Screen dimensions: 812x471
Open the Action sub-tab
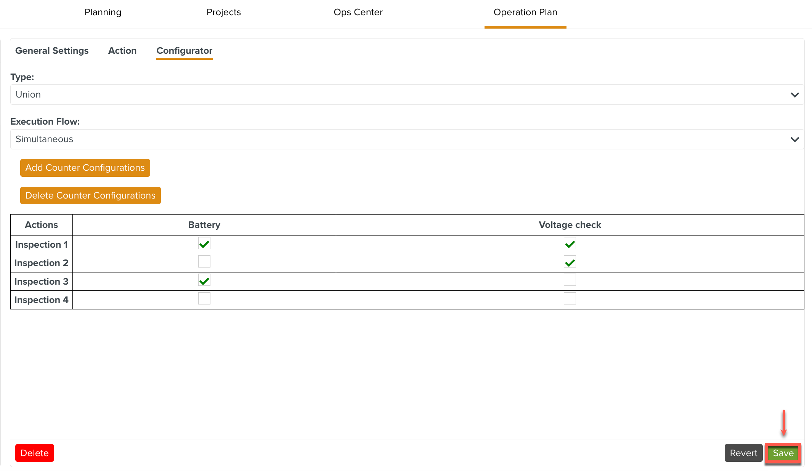pos(122,51)
